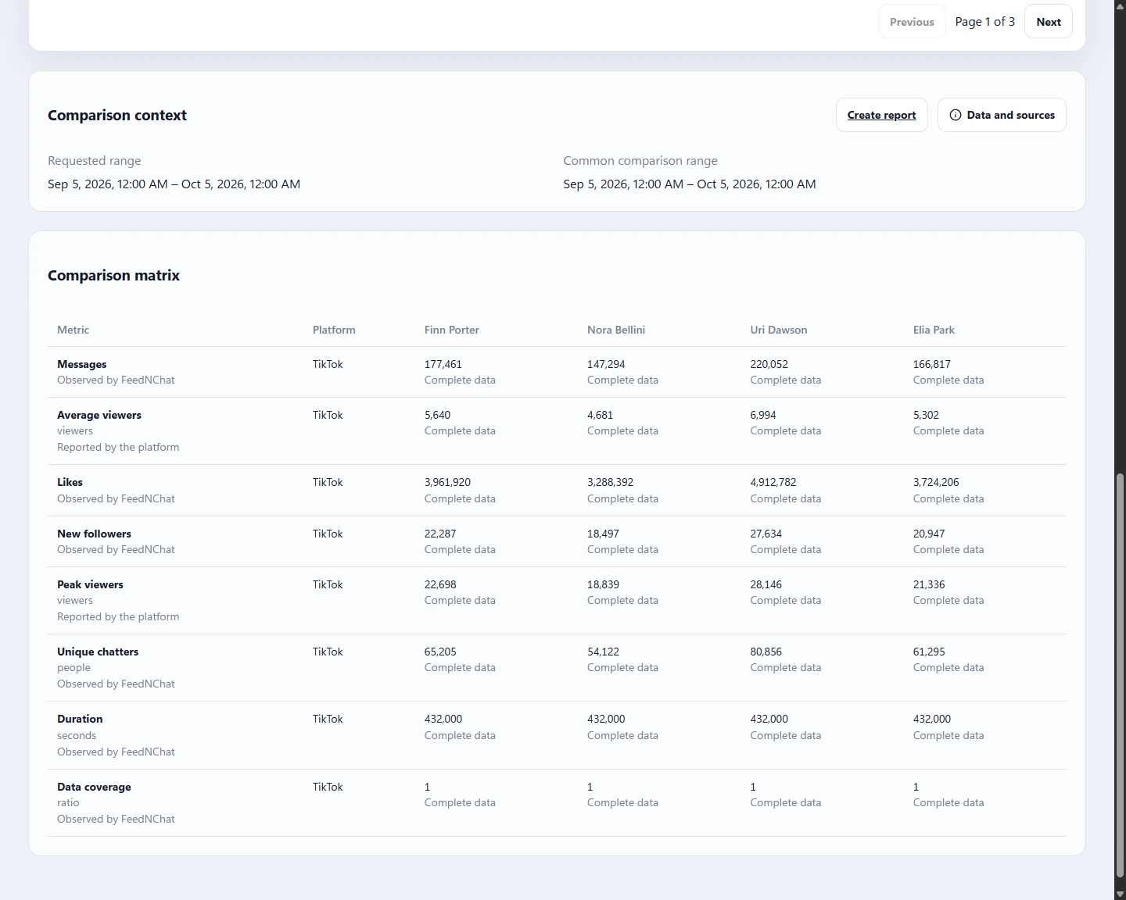This screenshot has height=900, width=1126.
Task: Click the TikTok cell in Duration row
Action: tap(328, 719)
